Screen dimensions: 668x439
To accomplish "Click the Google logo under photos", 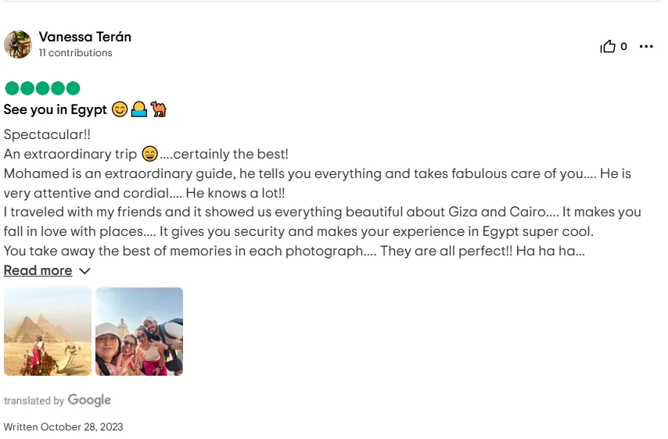I will 89,400.
